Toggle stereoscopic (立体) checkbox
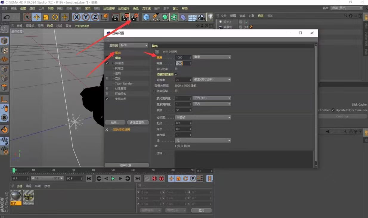Viewport: 368px width, 218px height. (107, 78)
